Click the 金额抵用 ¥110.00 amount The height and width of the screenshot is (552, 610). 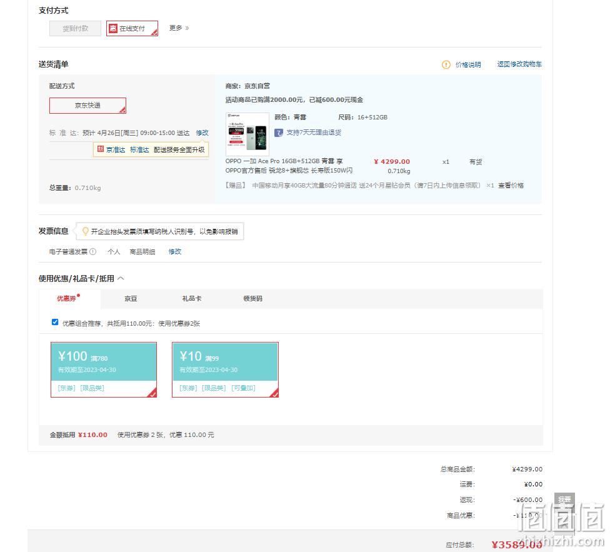pyautogui.click(x=92, y=435)
